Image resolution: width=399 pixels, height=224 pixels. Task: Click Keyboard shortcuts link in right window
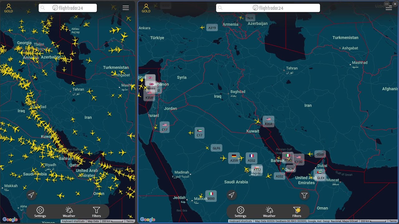coord(240,221)
